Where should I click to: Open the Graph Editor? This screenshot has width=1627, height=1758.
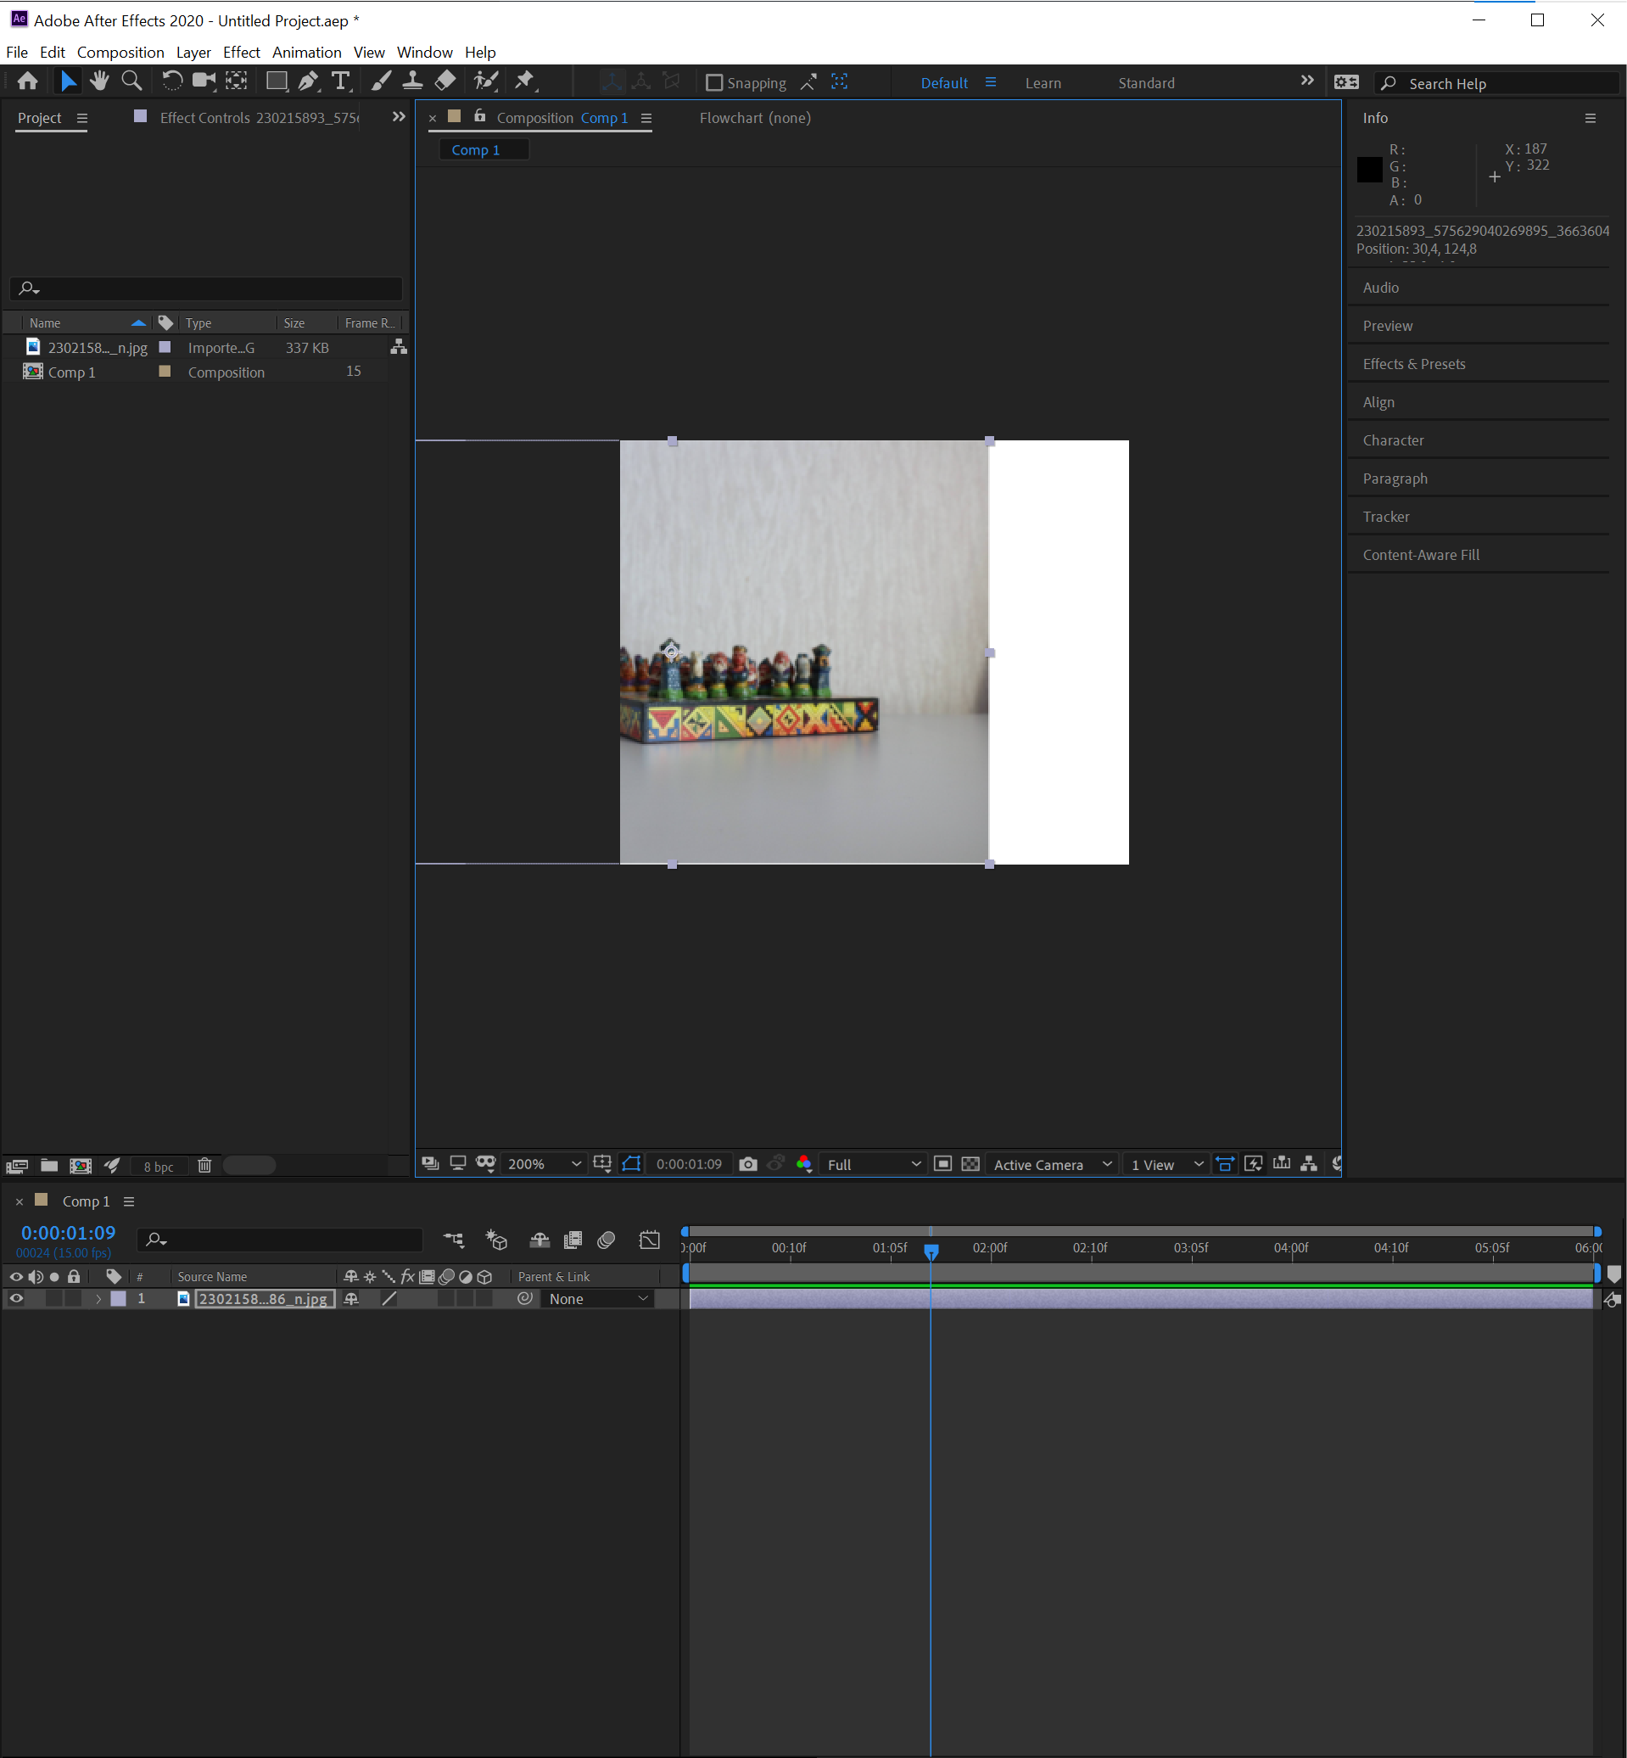coord(650,1240)
